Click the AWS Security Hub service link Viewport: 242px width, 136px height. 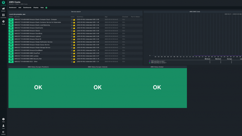pos(28,59)
